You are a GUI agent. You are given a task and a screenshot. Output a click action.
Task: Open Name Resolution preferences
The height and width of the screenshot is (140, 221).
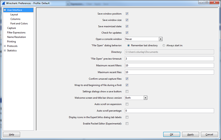point(16,37)
